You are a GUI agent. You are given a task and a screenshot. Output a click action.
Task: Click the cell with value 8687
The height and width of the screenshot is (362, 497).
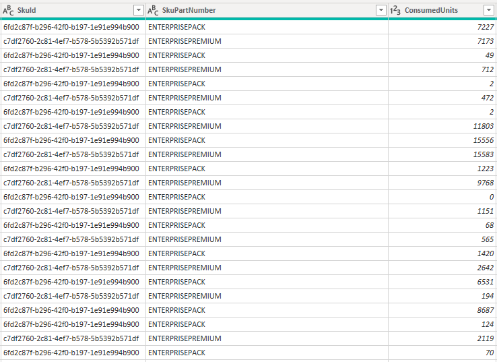click(442, 310)
